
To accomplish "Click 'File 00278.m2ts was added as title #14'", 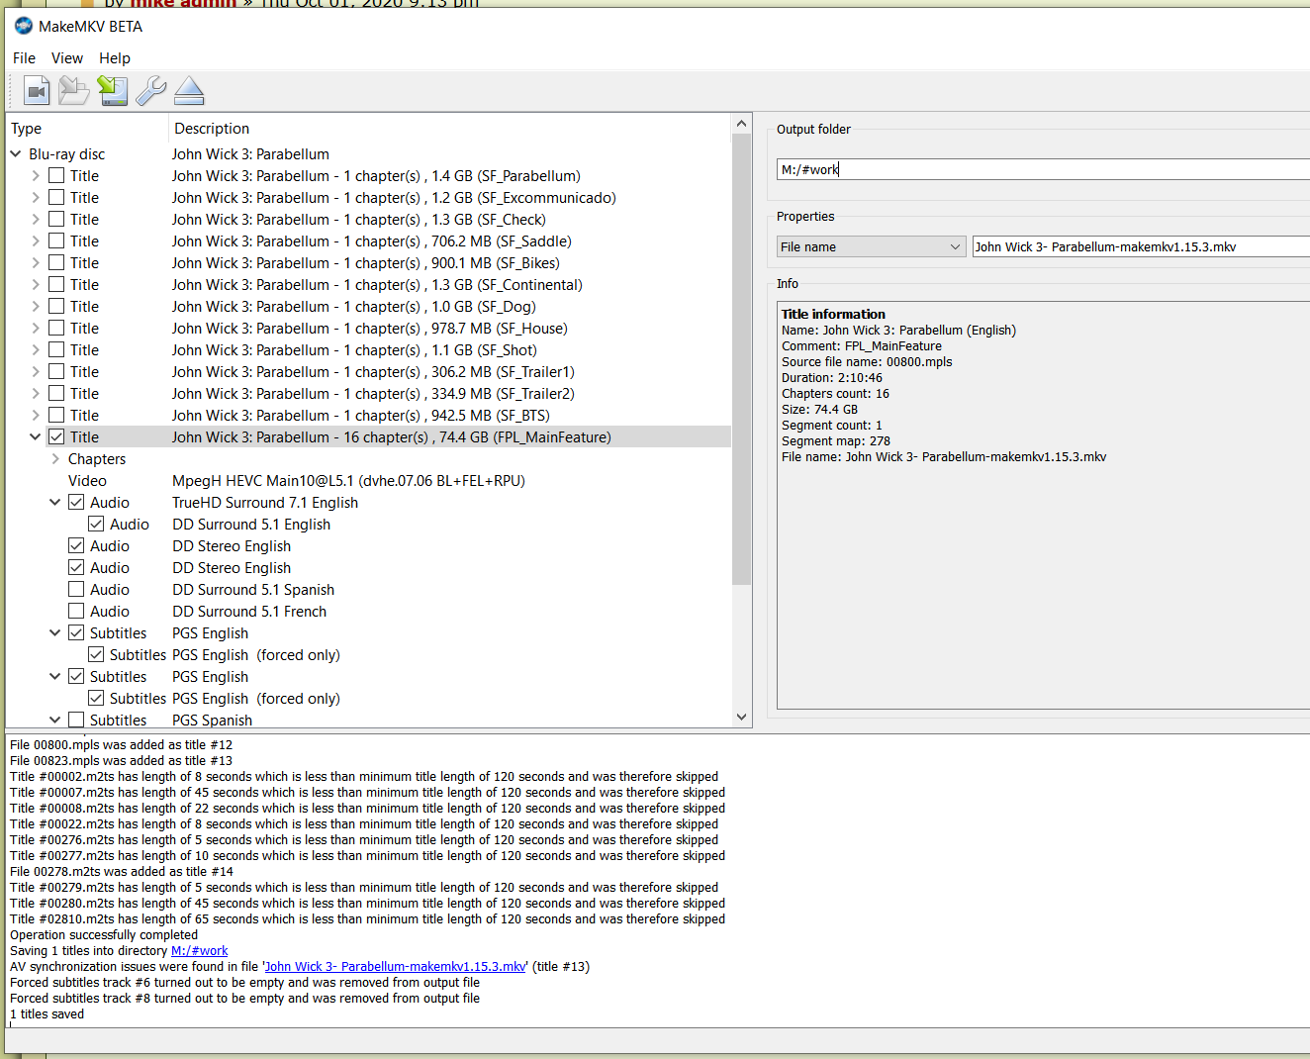I will [x=122, y=872].
